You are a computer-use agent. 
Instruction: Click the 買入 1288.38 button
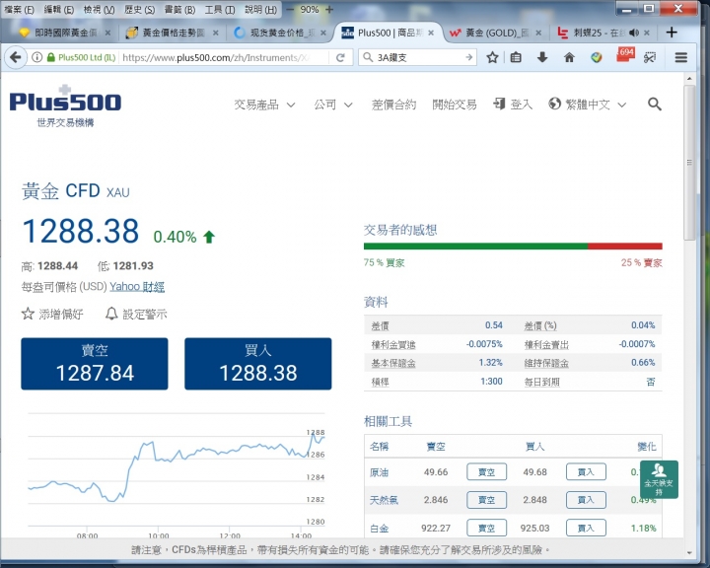pos(258,363)
